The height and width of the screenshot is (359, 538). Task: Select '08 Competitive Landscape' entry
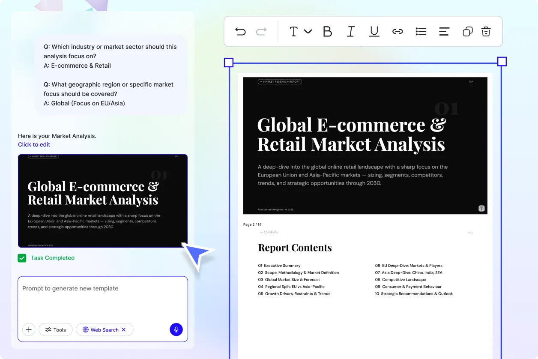tap(401, 280)
